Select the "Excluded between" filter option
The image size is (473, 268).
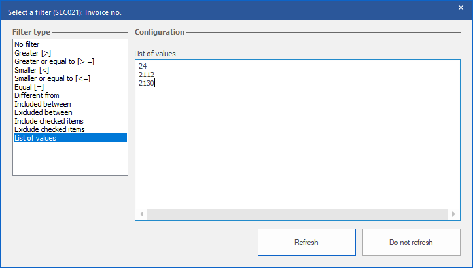pos(43,112)
